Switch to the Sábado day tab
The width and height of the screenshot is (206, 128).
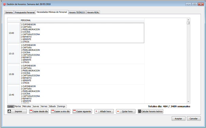[52, 106]
